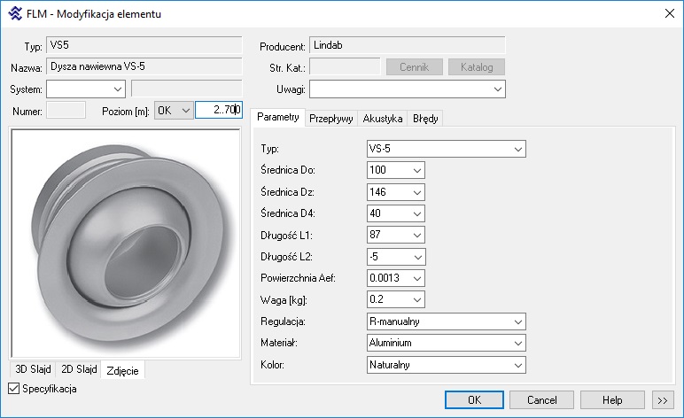Click the Poziom value field 2..700
Image resolution: width=684 pixels, height=418 pixels.
219,110
